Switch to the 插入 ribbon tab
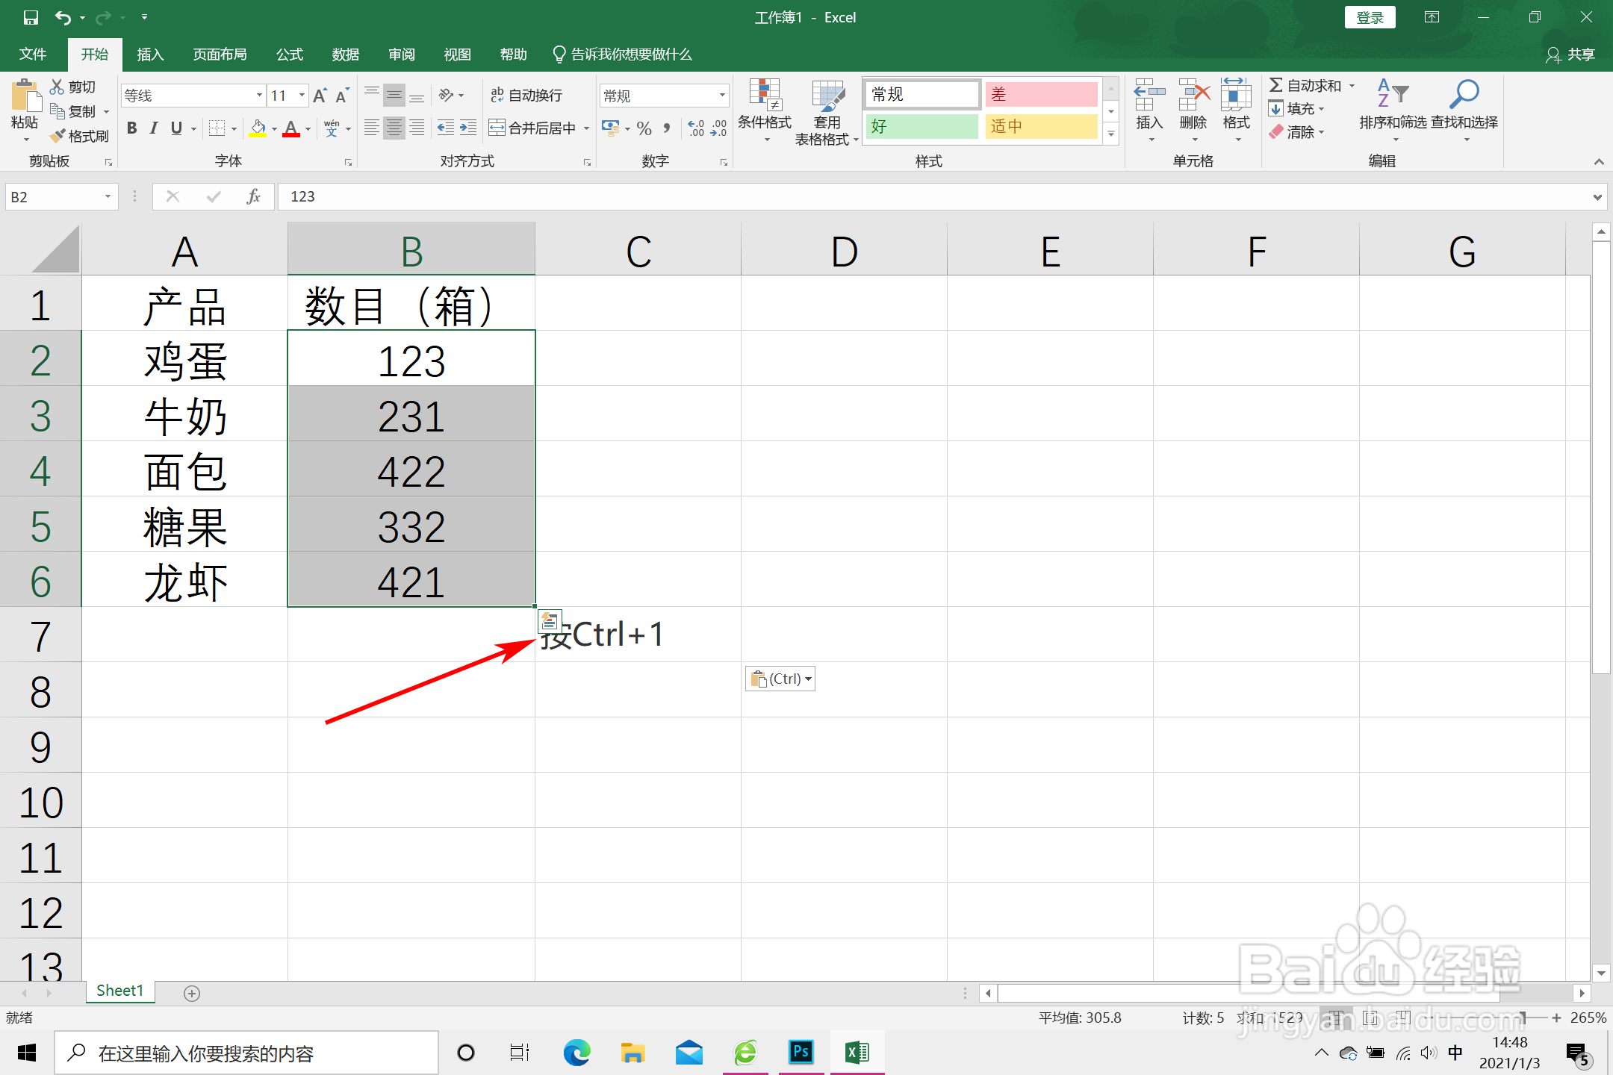Screen dimensions: 1613x1075 click(150, 54)
